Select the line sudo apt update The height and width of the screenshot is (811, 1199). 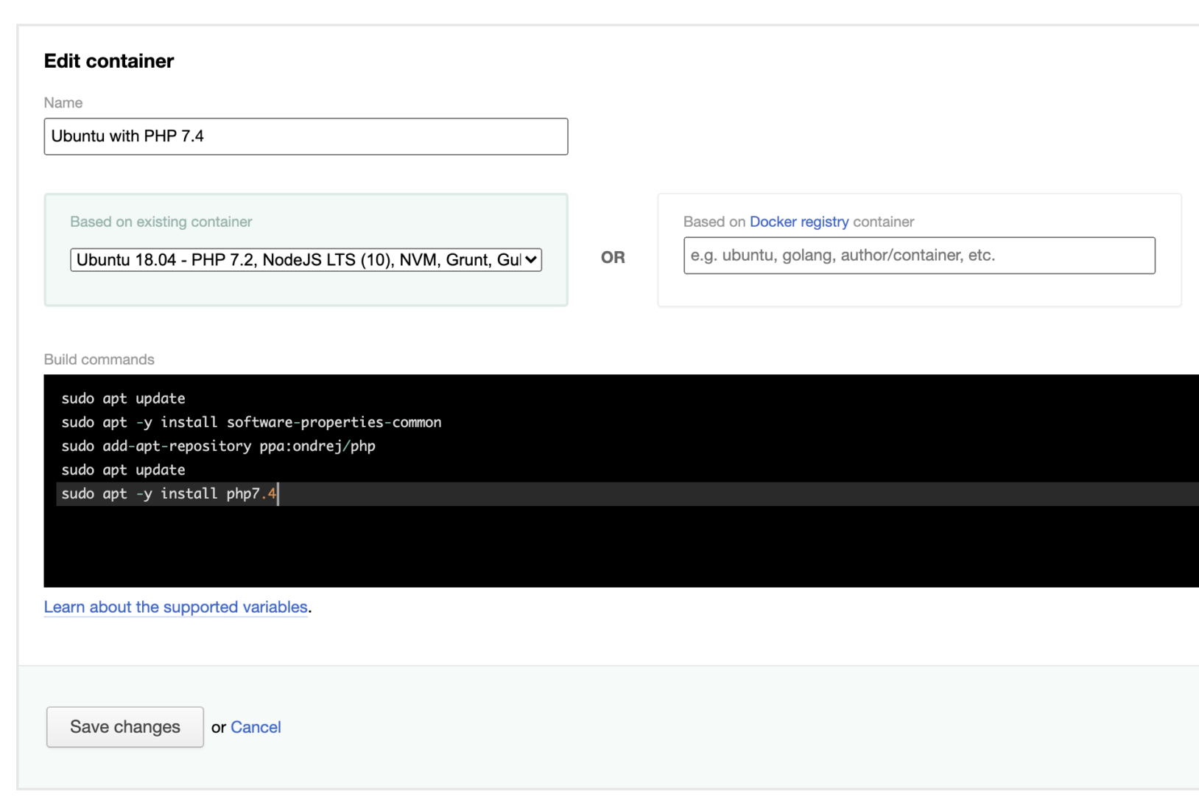click(x=123, y=398)
